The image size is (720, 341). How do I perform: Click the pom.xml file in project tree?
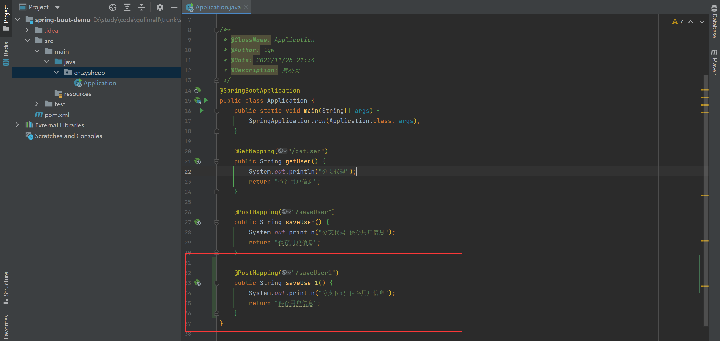[x=55, y=115]
